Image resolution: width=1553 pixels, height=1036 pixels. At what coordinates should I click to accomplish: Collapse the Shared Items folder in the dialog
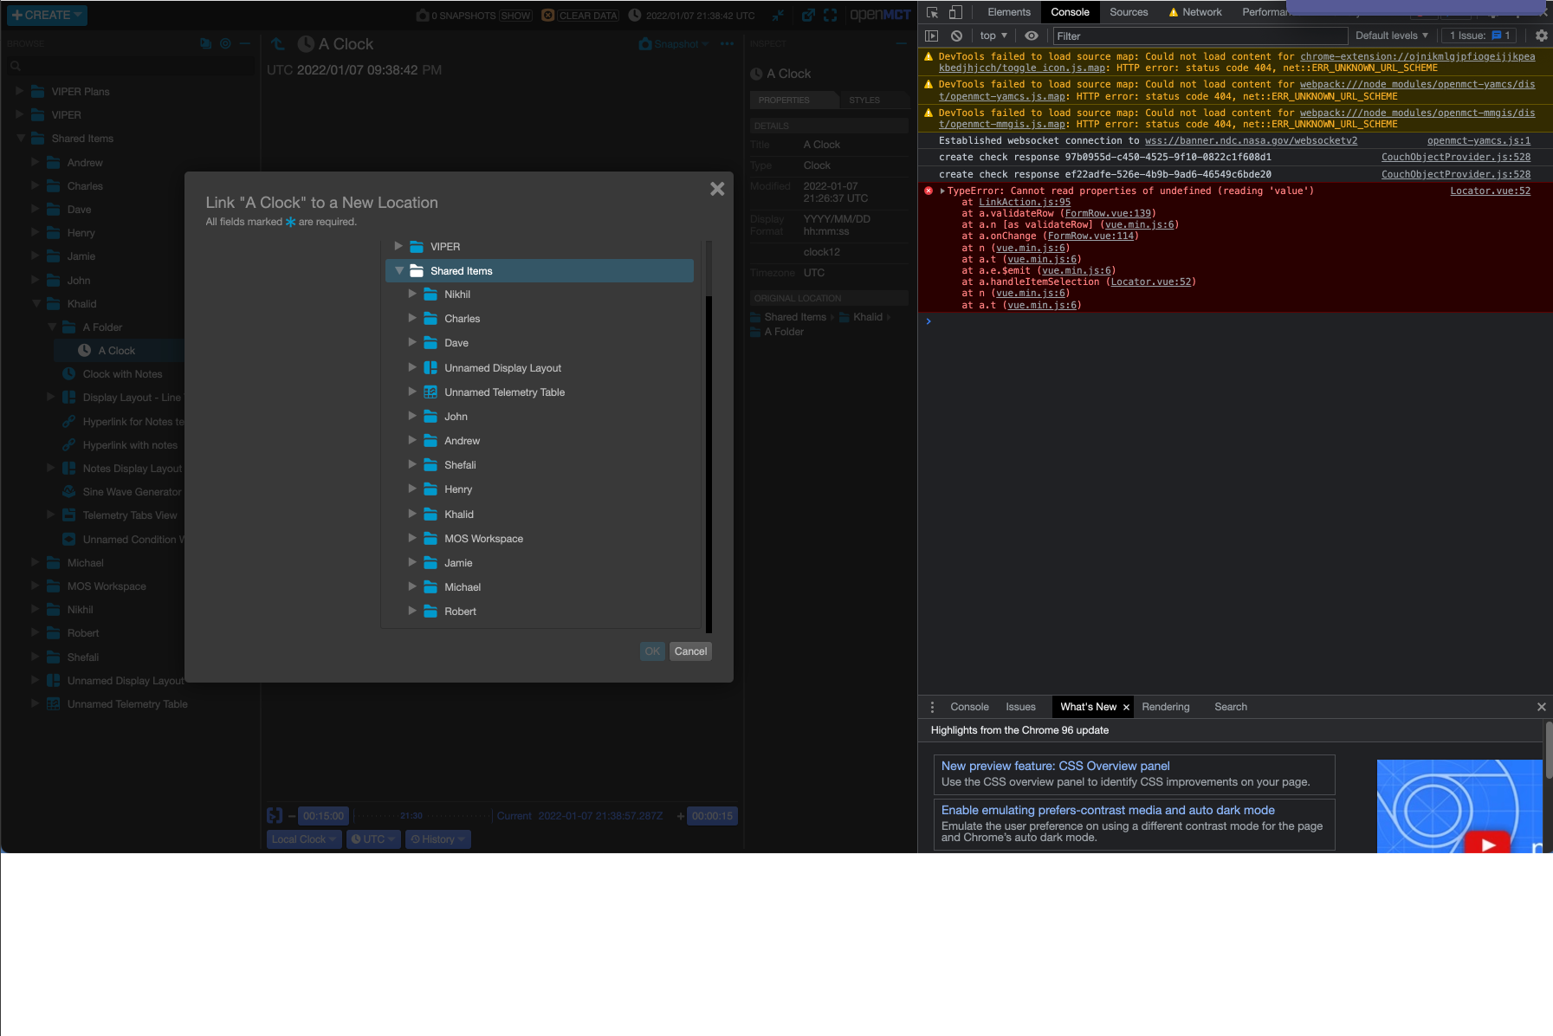point(398,270)
